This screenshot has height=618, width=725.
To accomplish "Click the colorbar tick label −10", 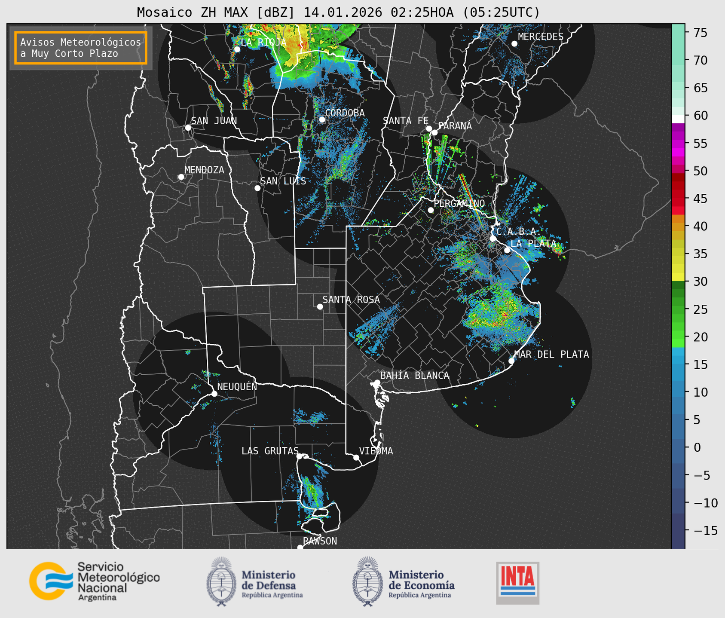I will [705, 503].
